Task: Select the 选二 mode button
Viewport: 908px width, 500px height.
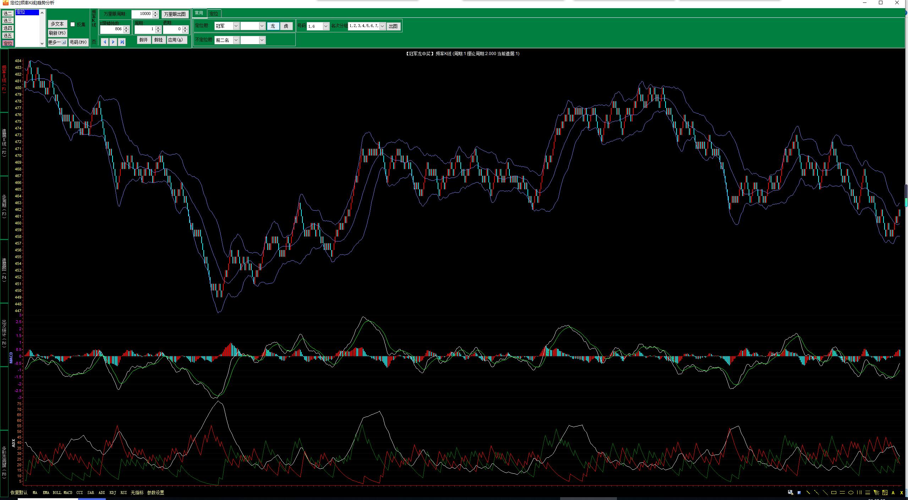Action: click(x=8, y=13)
